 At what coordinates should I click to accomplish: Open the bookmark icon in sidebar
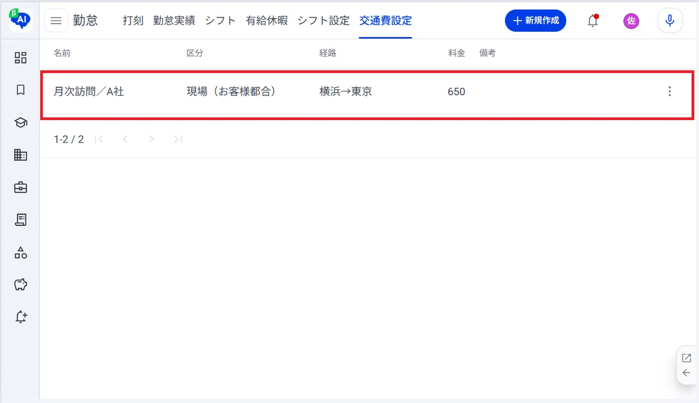point(21,90)
